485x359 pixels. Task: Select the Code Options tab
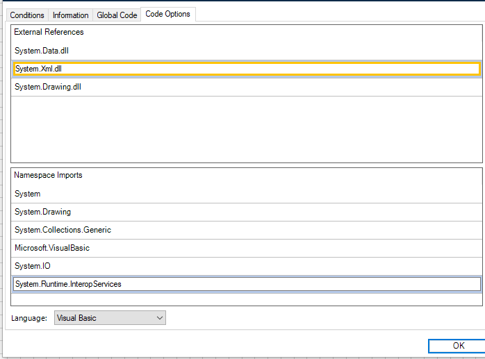click(167, 14)
